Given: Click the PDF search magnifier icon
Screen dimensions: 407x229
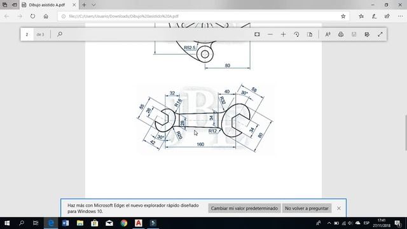Looking at the screenshot, I should pos(60,34).
